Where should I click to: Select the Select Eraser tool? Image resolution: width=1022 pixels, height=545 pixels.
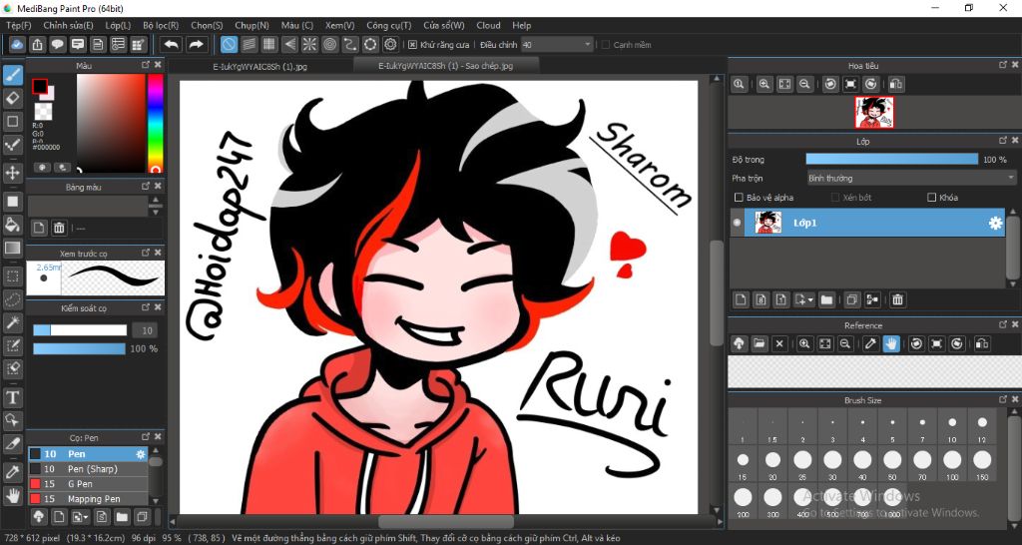tap(12, 367)
